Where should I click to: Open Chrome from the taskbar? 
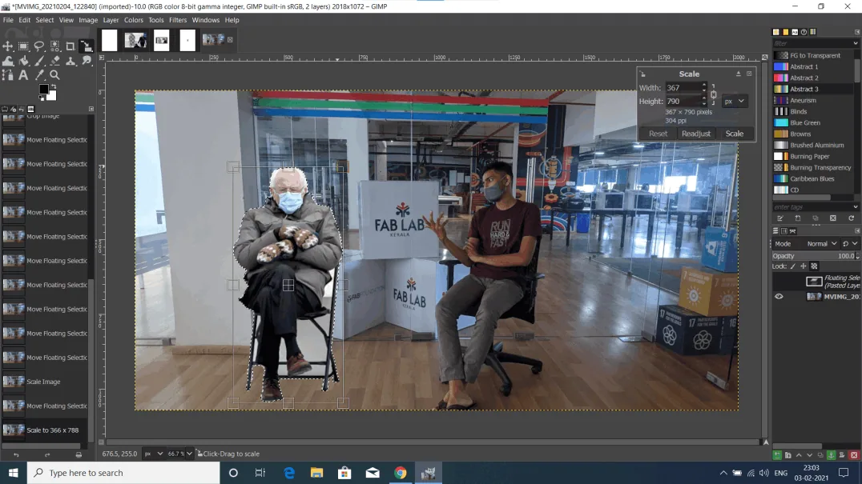pos(401,473)
